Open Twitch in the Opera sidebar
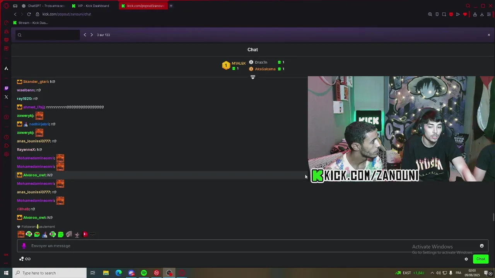This screenshot has width=495, height=278. [x=6, y=88]
